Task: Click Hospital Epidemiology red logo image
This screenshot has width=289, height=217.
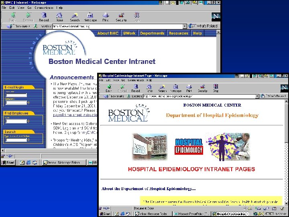Action: point(189,147)
